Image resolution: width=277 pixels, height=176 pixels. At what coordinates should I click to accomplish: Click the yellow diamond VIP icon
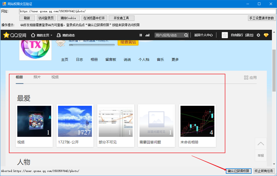[x=266, y=35]
